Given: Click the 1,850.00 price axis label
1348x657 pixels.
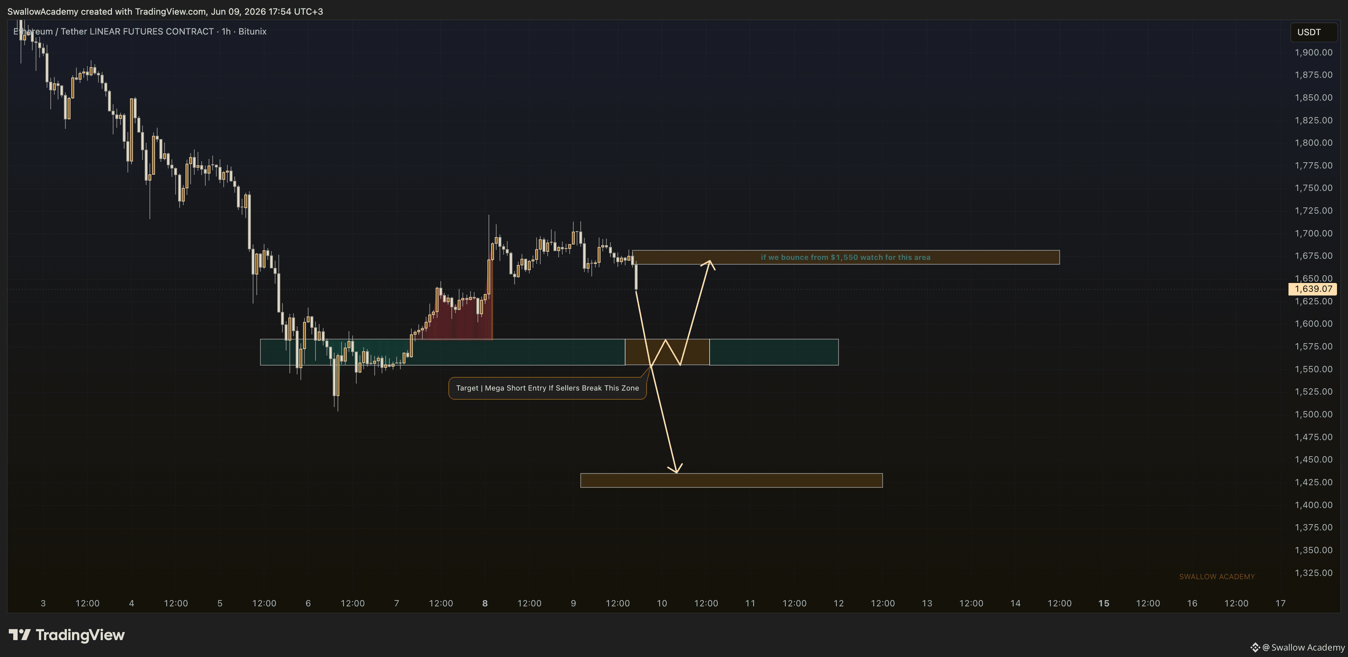Looking at the screenshot, I should click(1313, 97).
